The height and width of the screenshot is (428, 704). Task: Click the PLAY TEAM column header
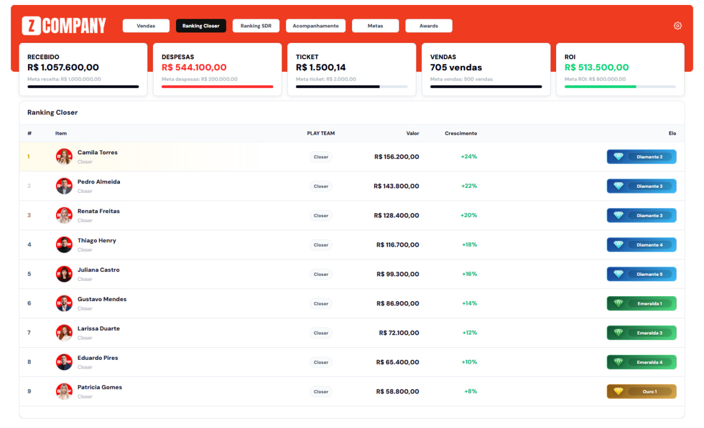pyautogui.click(x=321, y=134)
